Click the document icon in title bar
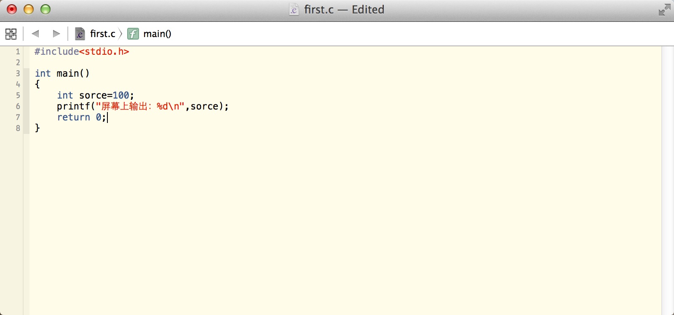Viewport: 674px width, 315px height. click(294, 9)
